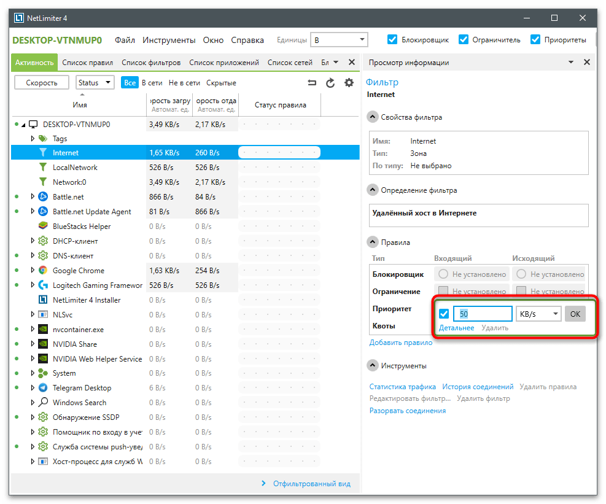Expand the Tags tree node
The height and width of the screenshot is (504, 606).
pyautogui.click(x=33, y=138)
